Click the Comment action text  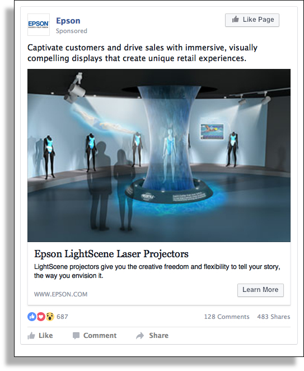click(x=100, y=336)
